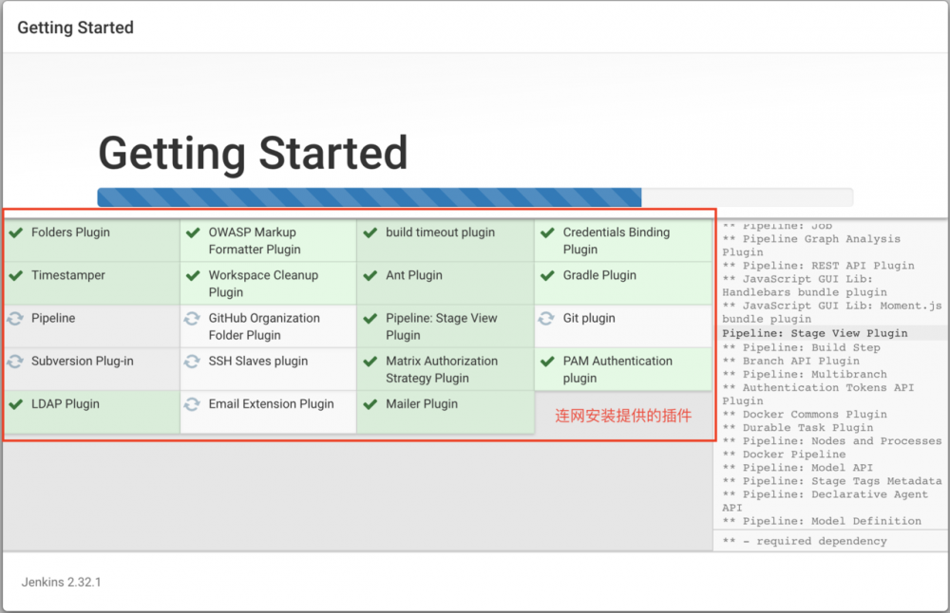Select the Mailer Plugin cell
The width and height of the screenshot is (950, 613).
tap(422, 403)
